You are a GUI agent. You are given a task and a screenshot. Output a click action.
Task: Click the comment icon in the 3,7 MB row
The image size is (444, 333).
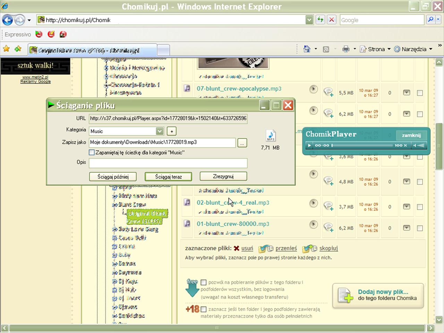[x=328, y=206]
